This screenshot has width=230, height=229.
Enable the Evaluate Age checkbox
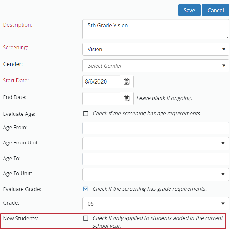click(86, 114)
